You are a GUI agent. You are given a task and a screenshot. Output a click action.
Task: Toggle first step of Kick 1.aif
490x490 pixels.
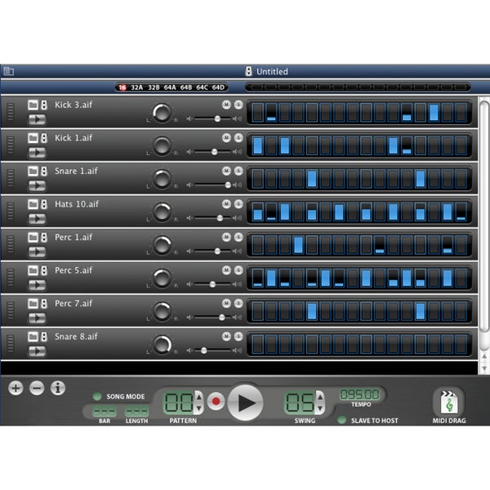pos(258,145)
